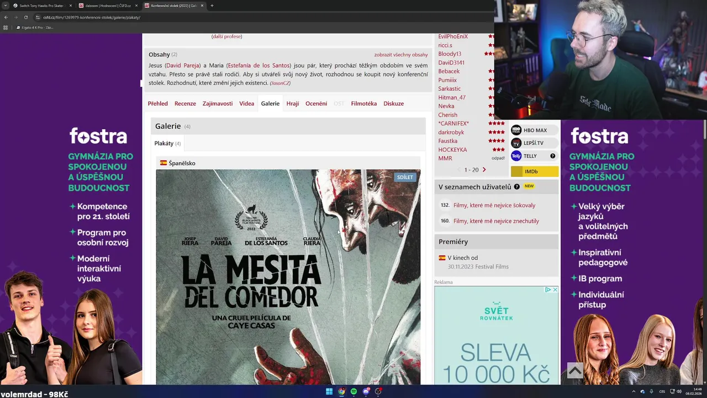Open Estefanía de los Santos link
The width and height of the screenshot is (707, 398).
pyautogui.click(x=258, y=65)
